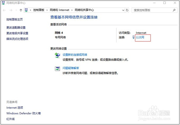The width and height of the screenshot is (180, 125).
Task: Minimize the window
Action: click(x=154, y=3)
